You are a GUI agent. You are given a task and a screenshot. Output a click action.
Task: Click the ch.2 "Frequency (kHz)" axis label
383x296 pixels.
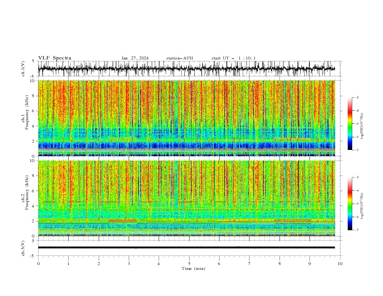pos(27,192)
